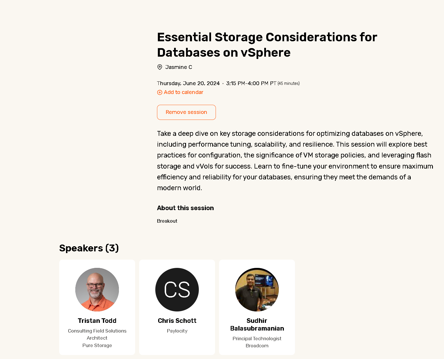This screenshot has width=444, height=359.
Task: Click the Breakout session type label
Action: [x=167, y=221]
